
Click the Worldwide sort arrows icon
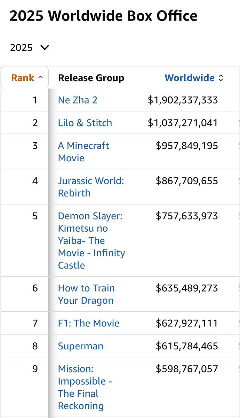221,78
